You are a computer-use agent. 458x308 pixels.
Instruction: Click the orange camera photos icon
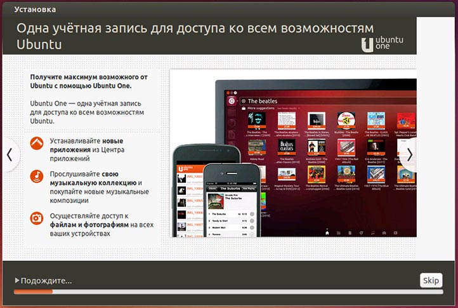[x=37, y=218]
